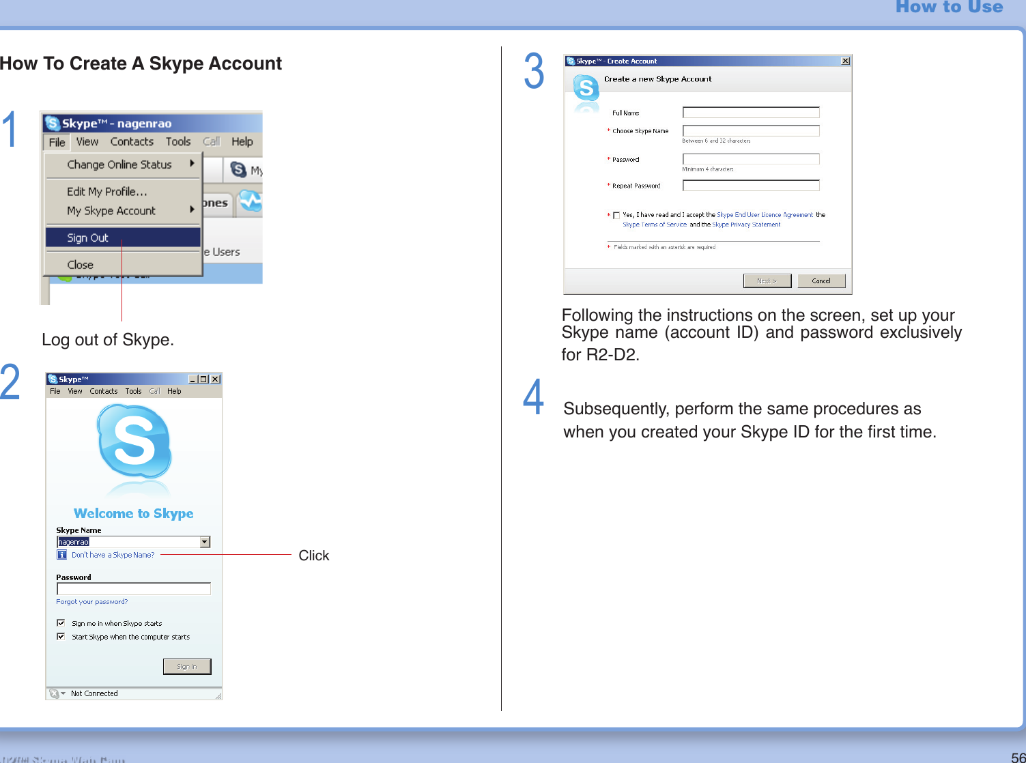The image size is (1026, 763).
Task: Click title bar Skype icon in login window
Action: coord(53,379)
